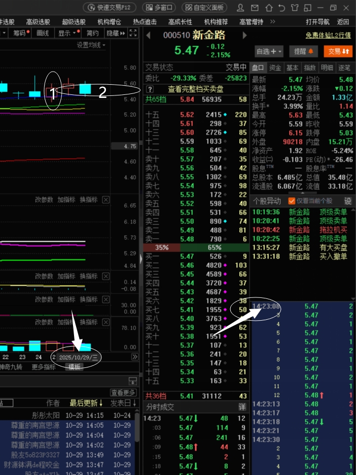Screen dimensions: 356x475
Task: Click the fullscreen chart icon
Action: coord(133,33)
